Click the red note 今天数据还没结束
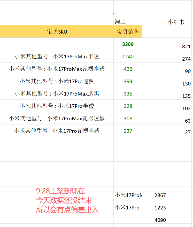 tap(64, 200)
